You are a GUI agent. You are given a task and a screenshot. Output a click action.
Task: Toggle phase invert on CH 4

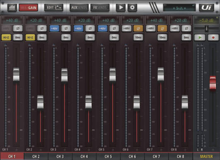[x=90, y=28]
